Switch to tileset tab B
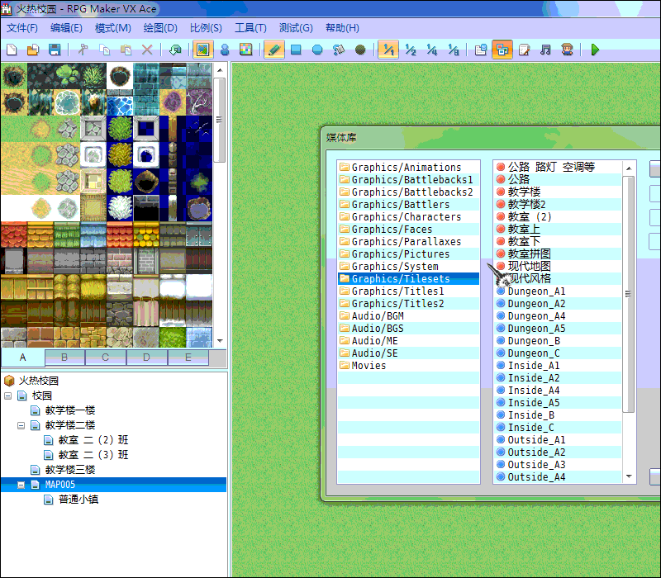Viewport: 661px width, 578px height. pos(64,358)
